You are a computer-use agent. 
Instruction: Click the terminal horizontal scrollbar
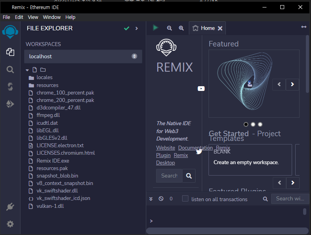tap(227, 231)
